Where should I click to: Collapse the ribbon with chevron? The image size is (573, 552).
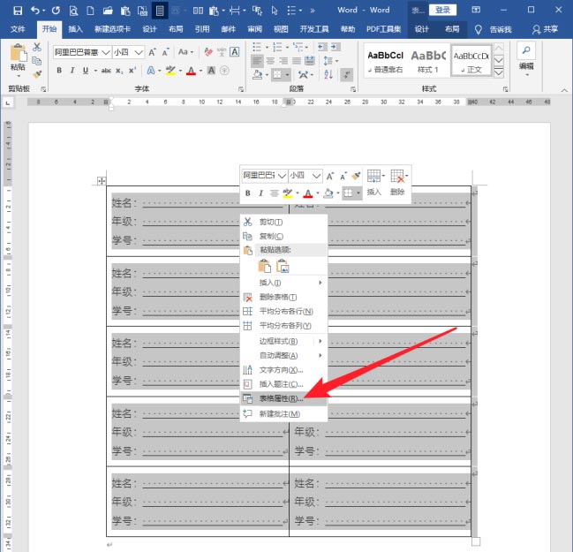tap(564, 90)
